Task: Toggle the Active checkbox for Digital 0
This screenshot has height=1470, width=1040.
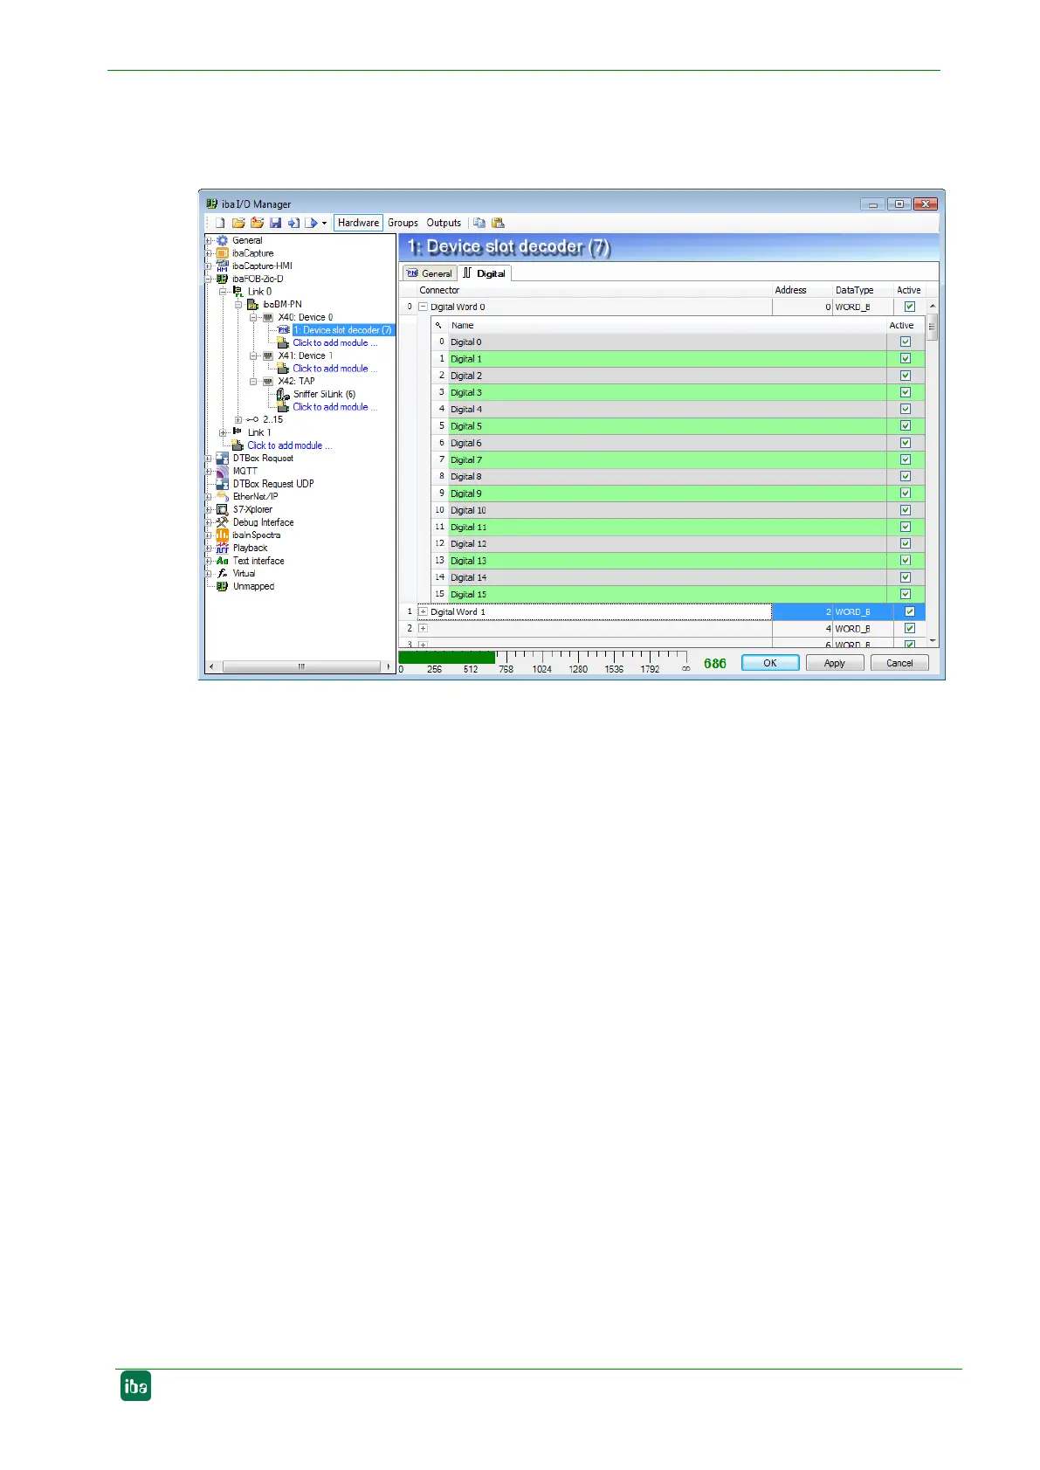Action: (x=906, y=342)
